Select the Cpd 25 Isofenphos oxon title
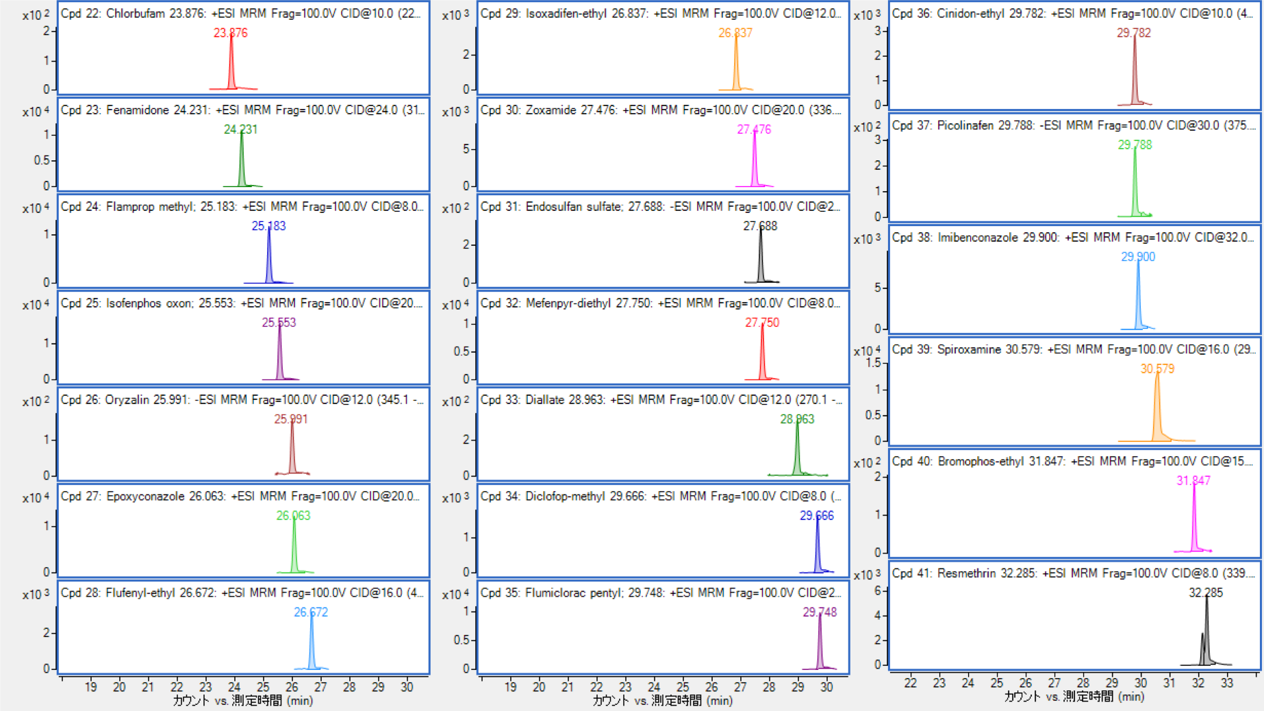This screenshot has height=711, width=1264. point(242,303)
